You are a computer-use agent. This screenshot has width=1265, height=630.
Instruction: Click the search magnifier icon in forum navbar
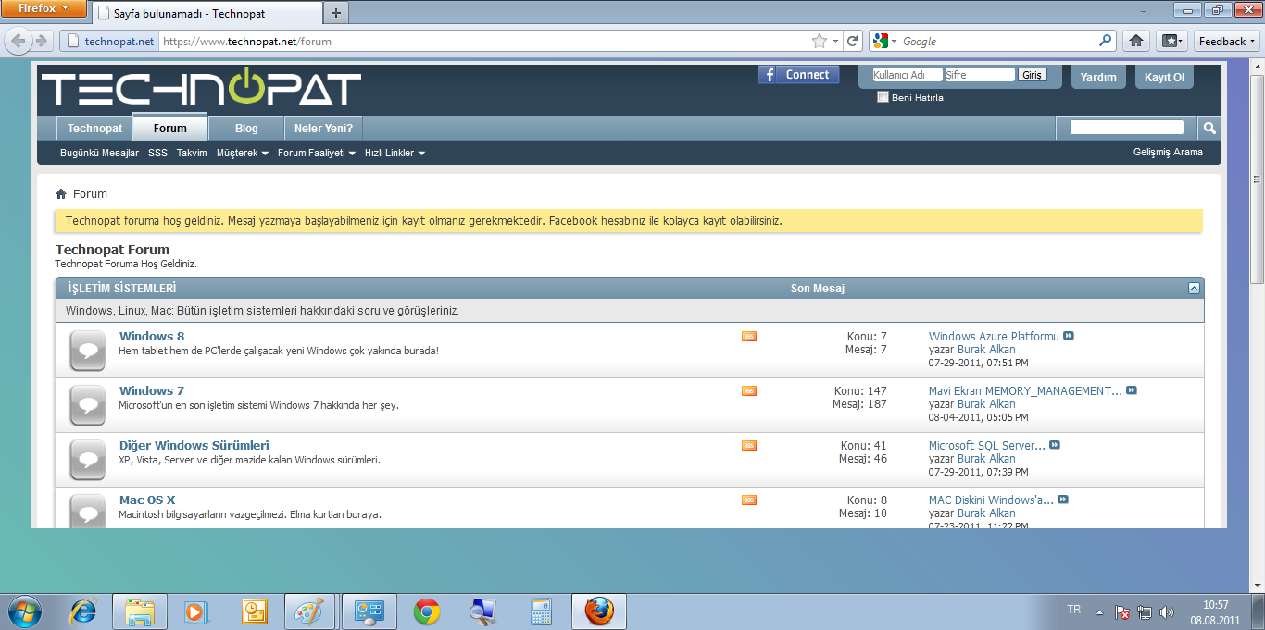click(x=1209, y=128)
